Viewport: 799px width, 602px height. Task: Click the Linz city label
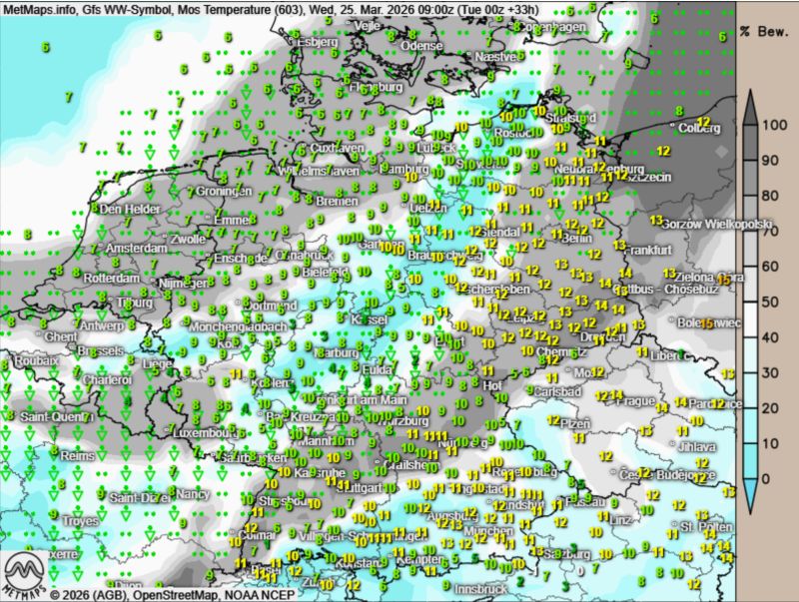click(x=618, y=520)
